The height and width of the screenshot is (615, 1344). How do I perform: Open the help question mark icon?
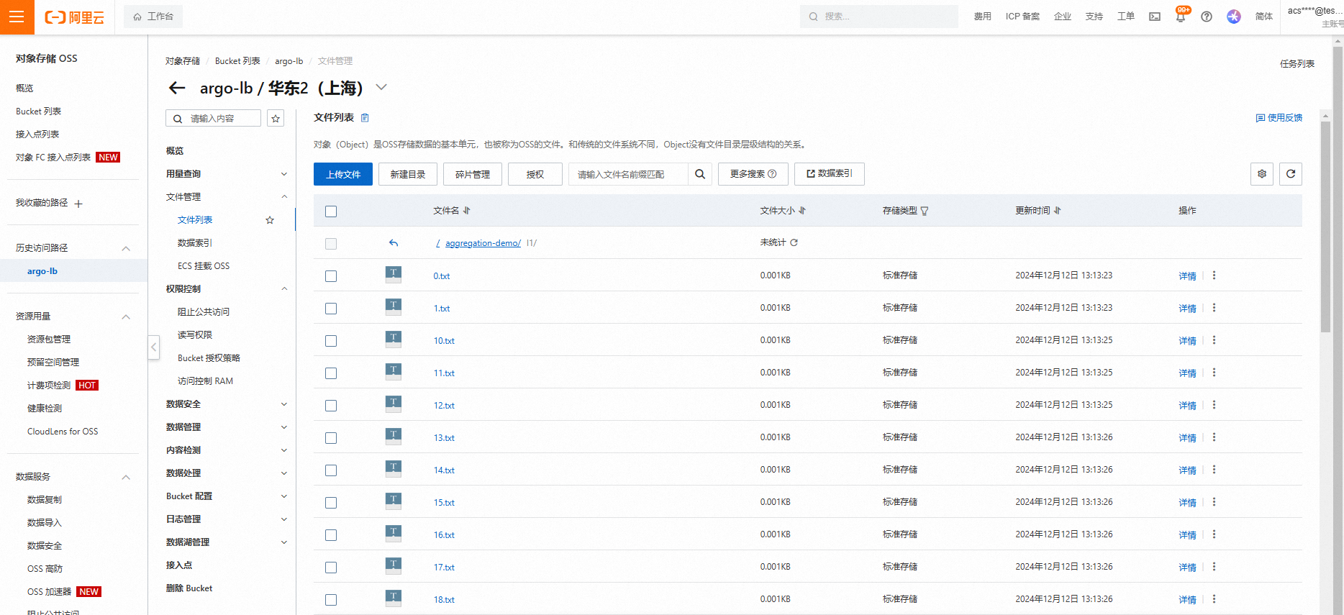(1207, 17)
